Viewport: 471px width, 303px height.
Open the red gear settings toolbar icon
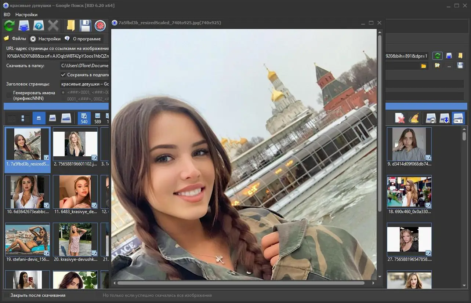pos(100,26)
